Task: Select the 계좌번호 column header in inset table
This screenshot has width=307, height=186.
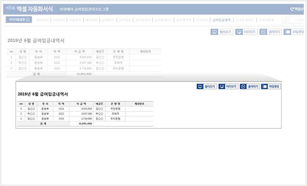Action: pos(139,104)
